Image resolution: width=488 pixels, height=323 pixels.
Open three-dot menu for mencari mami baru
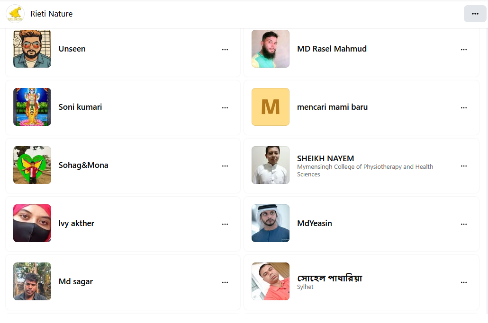tap(464, 107)
